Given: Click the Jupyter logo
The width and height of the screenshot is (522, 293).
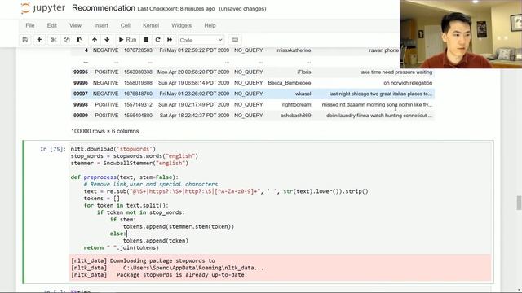Looking at the screenshot, I should click(x=42, y=8).
